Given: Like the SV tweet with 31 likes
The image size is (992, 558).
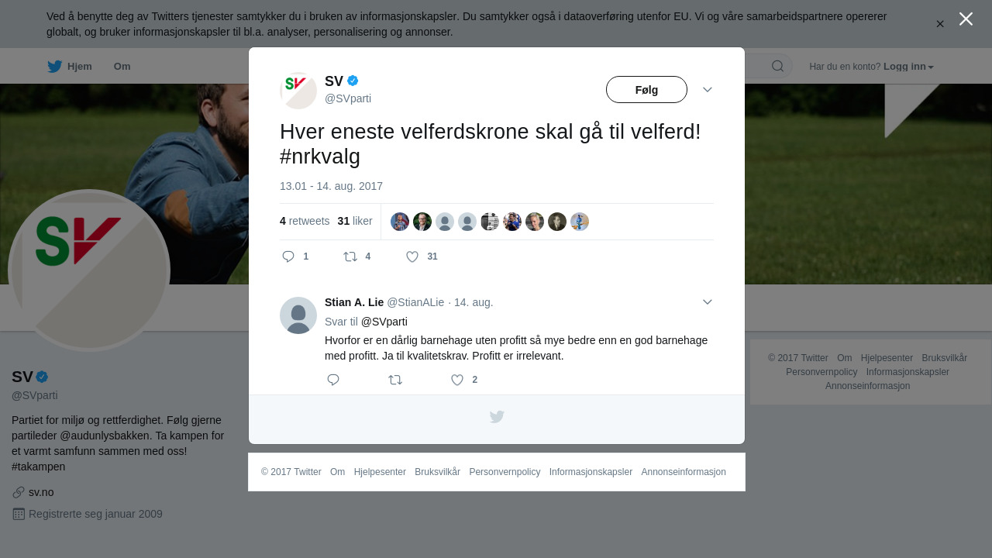Looking at the screenshot, I should [x=422, y=257].
